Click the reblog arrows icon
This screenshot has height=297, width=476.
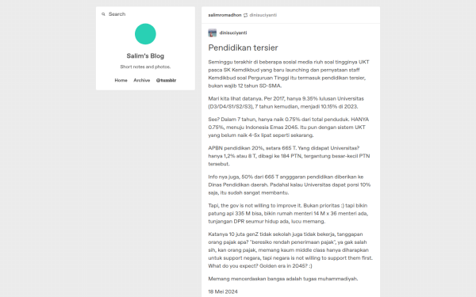click(246, 15)
